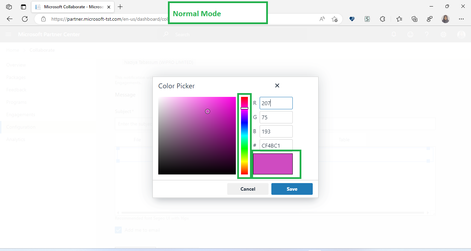Click the notifications bell in Partner Center
This screenshot has width=471, height=251.
coord(394,34)
